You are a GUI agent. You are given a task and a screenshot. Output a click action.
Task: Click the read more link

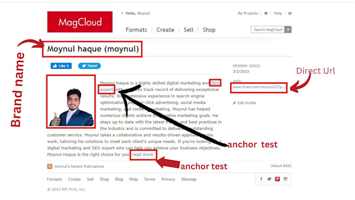pos(143,155)
